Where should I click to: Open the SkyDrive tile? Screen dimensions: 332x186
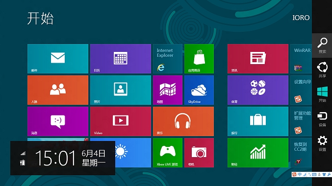point(199,90)
